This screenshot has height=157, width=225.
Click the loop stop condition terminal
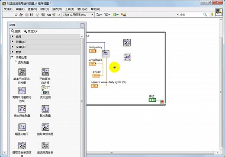click(162, 101)
